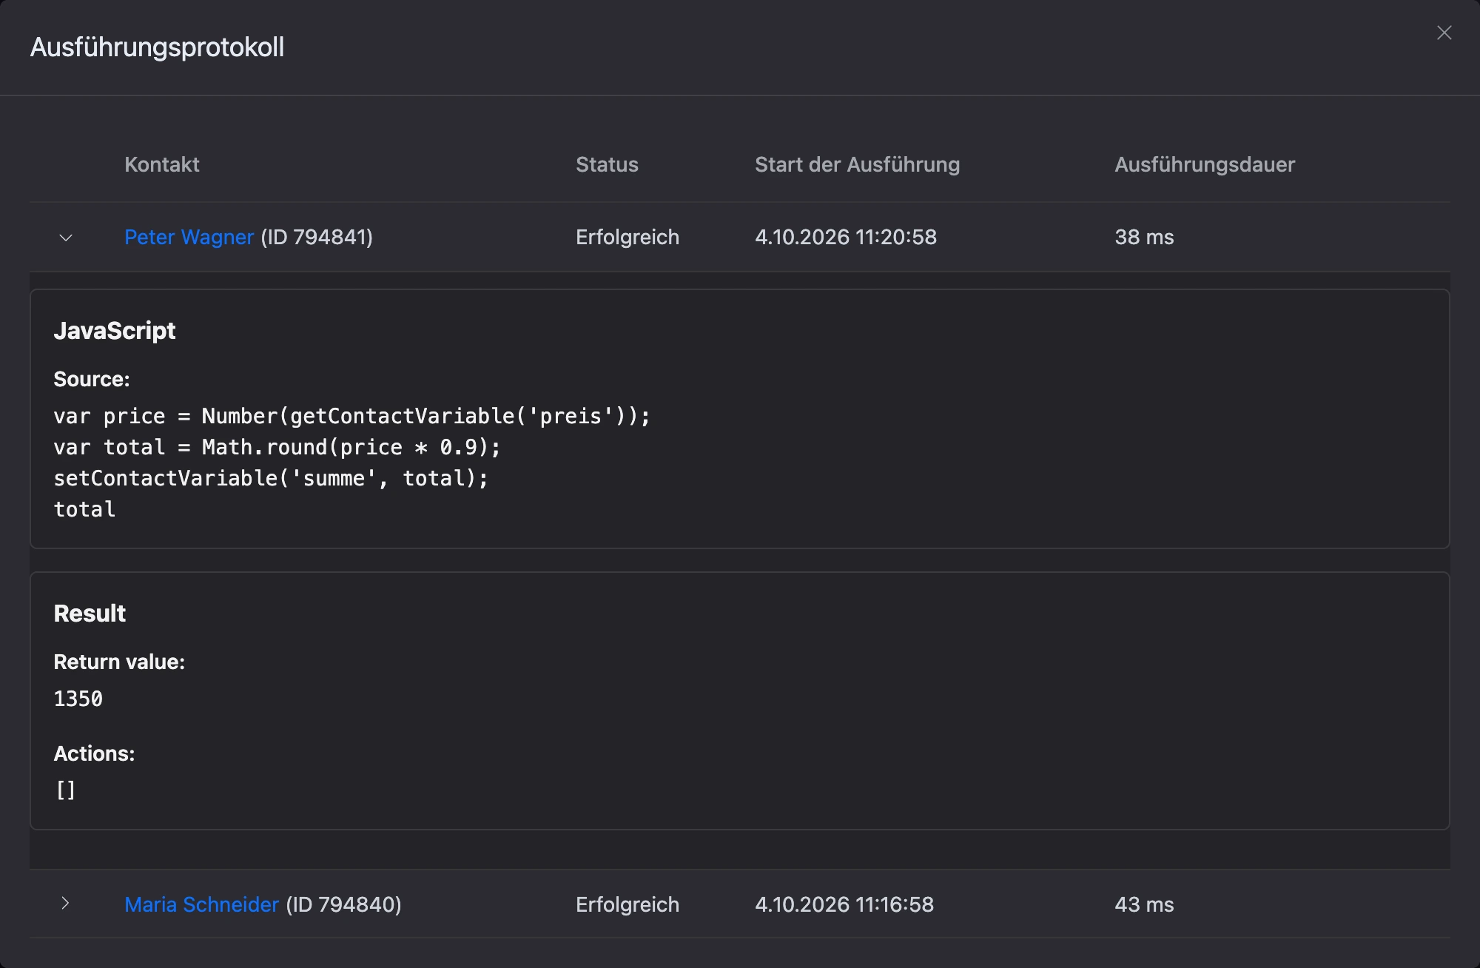1480x968 pixels.
Task: Click the Return value: label
Action: click(119, 662)
